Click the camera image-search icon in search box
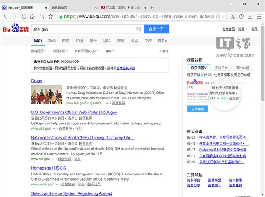Image resolution: width=265 pixels, height=197 pixels. tap(138, 29)
